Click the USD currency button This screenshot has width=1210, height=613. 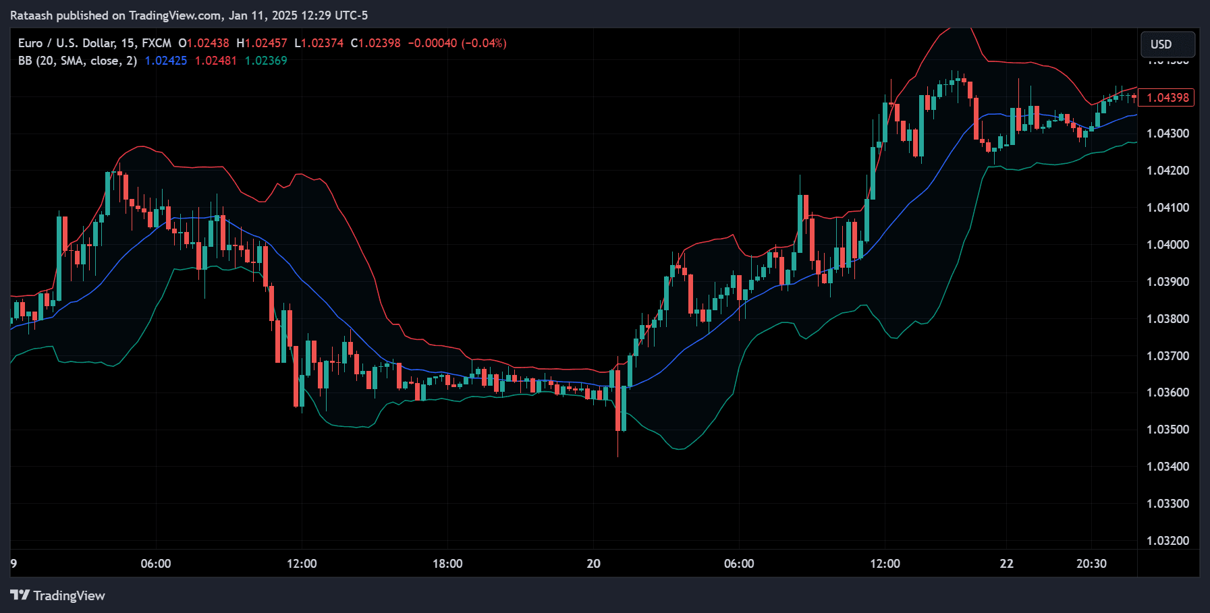click(x=1167, y=44)
